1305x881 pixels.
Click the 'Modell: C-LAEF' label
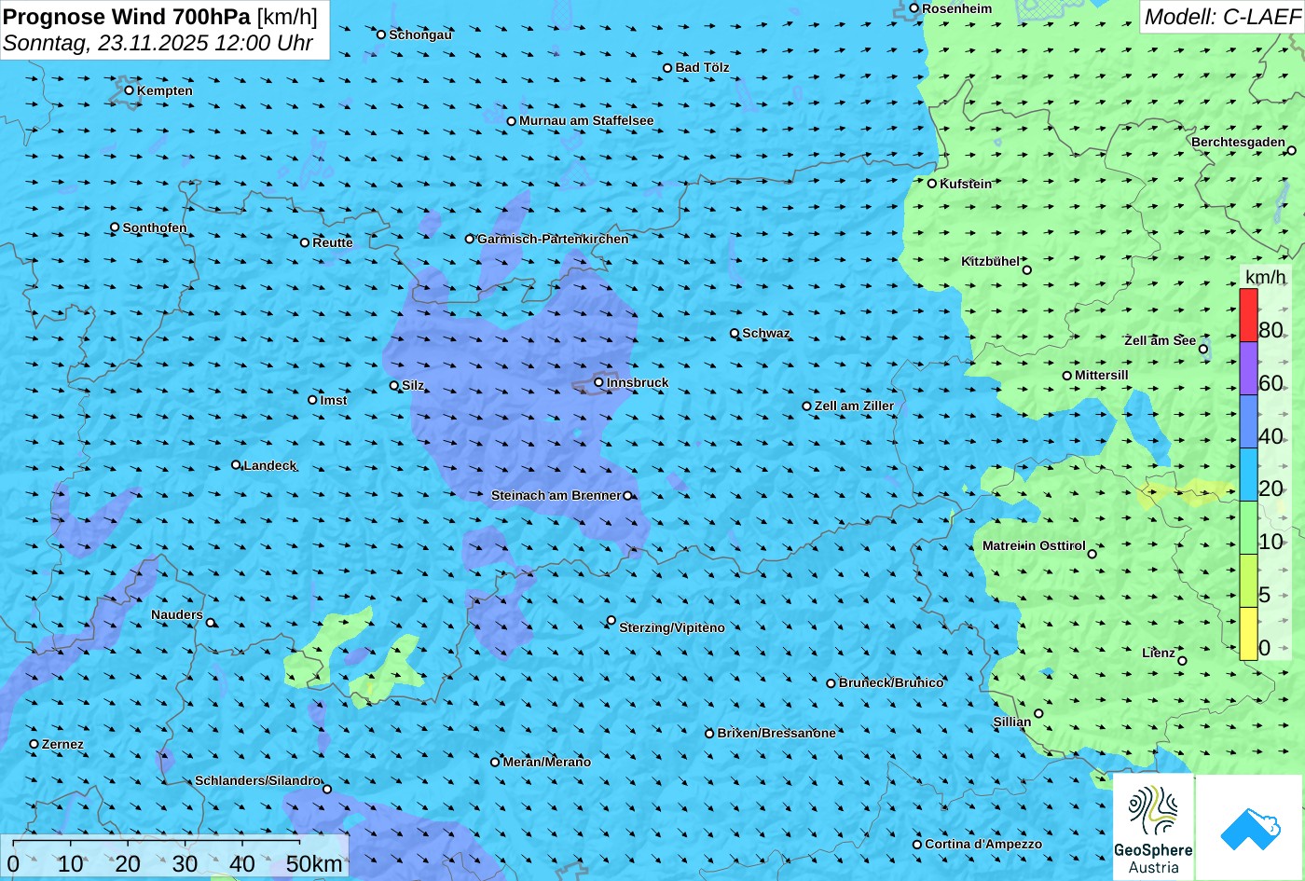[1221, 17]
